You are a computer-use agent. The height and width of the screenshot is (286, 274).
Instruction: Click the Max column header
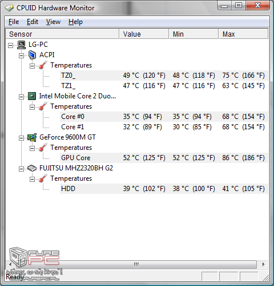click(243, 34)
